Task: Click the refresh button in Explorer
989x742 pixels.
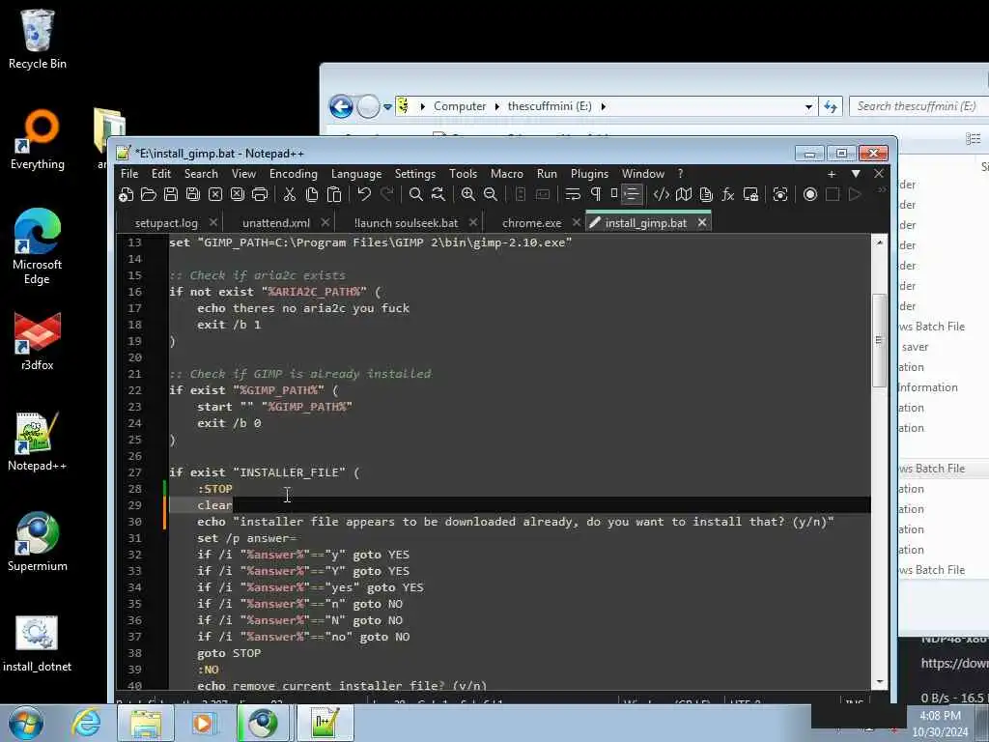Action: click(830, 106)
